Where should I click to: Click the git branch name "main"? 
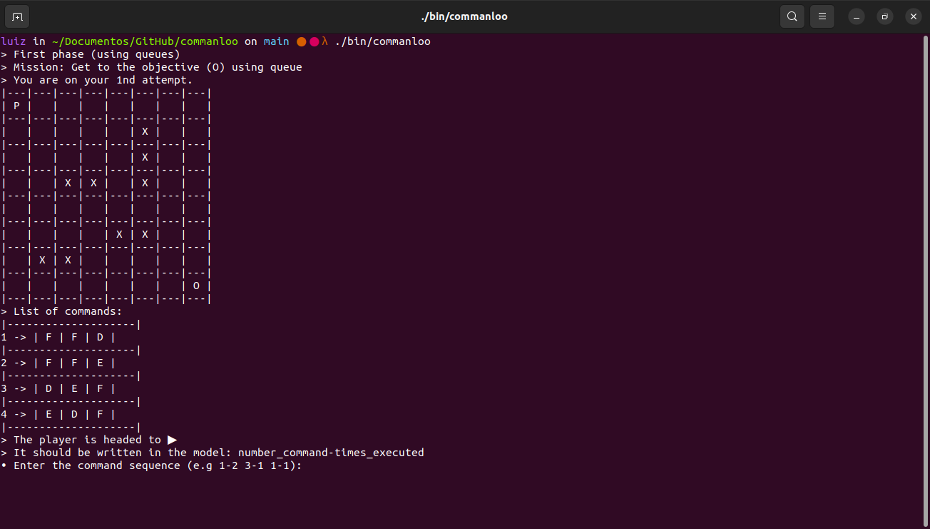coord(277,41)
